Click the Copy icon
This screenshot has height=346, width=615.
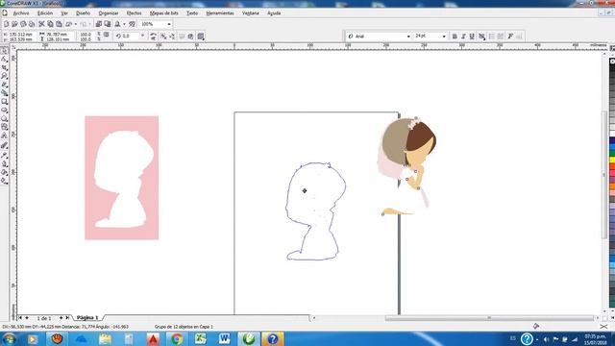50,24
